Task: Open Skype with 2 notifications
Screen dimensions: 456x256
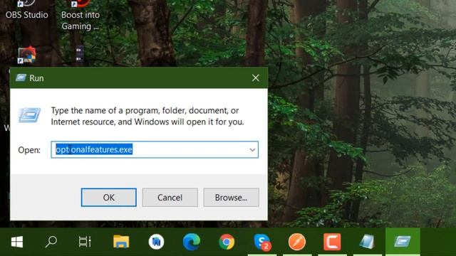Action: [x=262, y=242]
